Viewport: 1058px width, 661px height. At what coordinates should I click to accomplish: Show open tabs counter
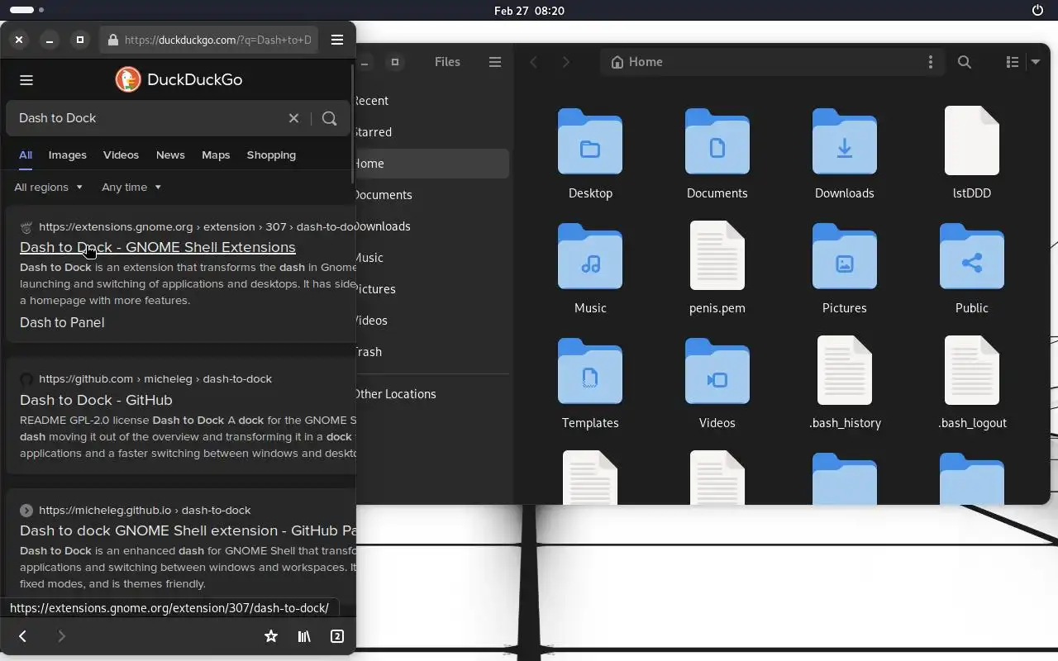pyautogui.click(x=337, y=636)
